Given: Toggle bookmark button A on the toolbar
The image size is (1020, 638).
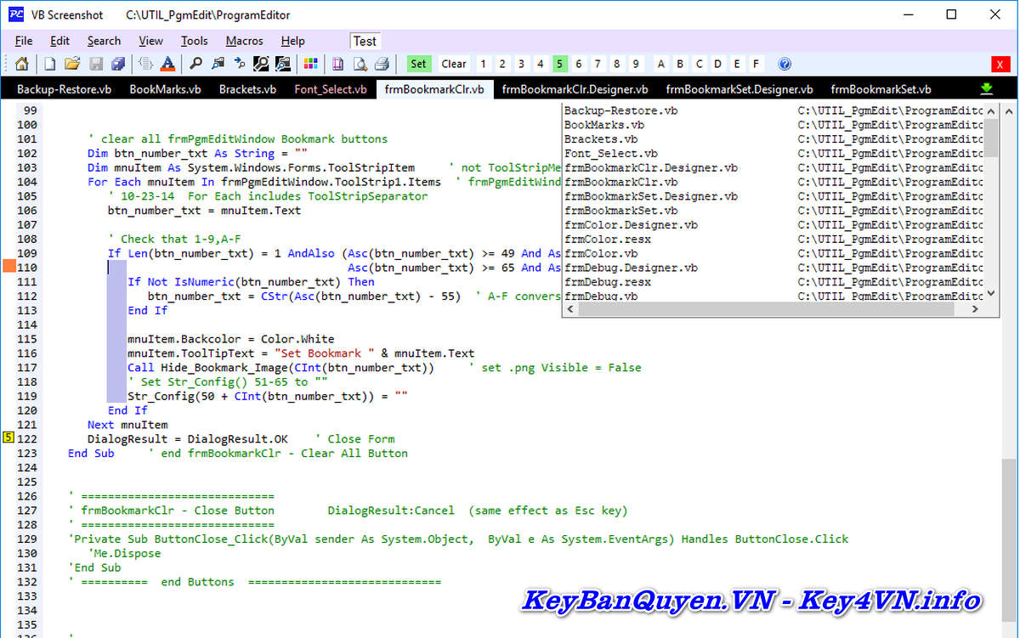Looking at the screenshot, I should pyautogui.click(x=661, y=64).
